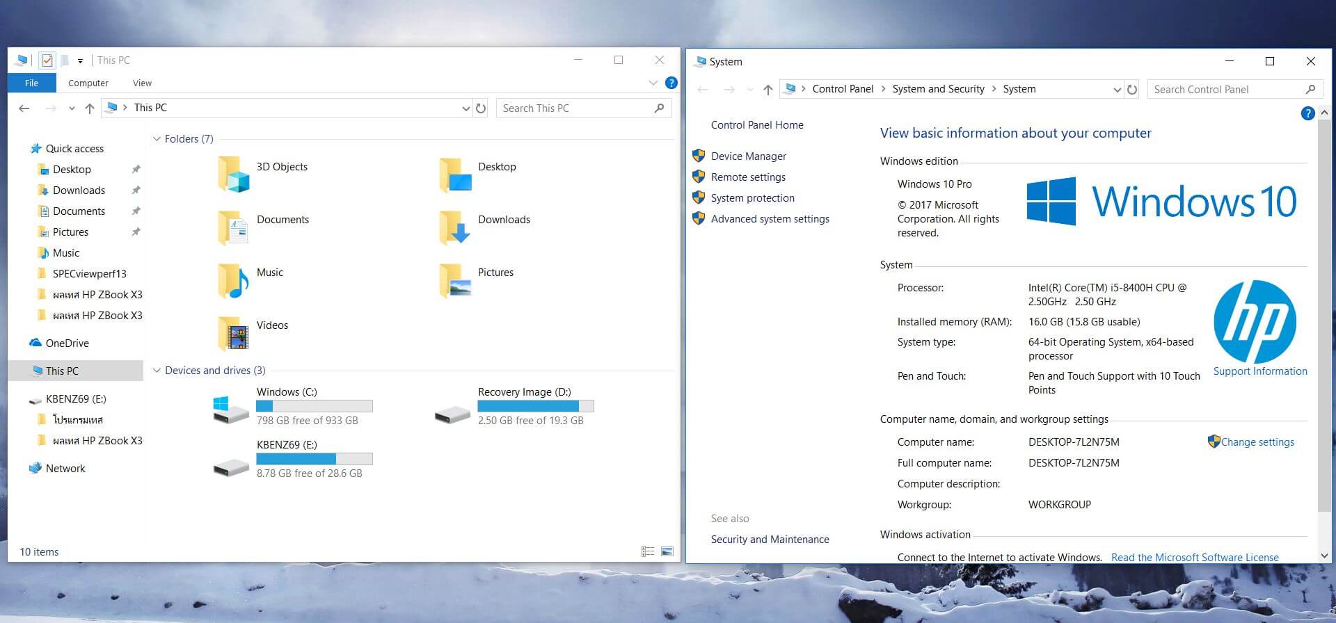Select the Documents folder icon in Folders group
Screen dimensions: 1336x623
pyautogui.click(x=233, y=227)
